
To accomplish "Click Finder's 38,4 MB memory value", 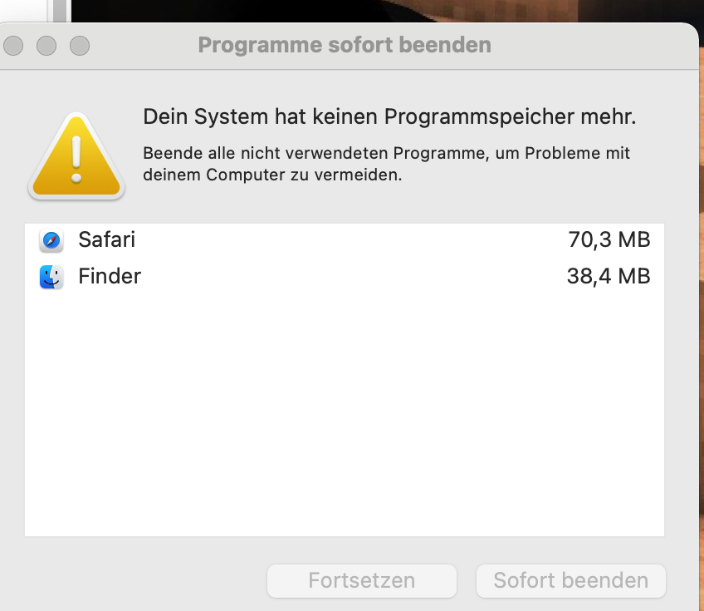I will (x=608, y=276).
